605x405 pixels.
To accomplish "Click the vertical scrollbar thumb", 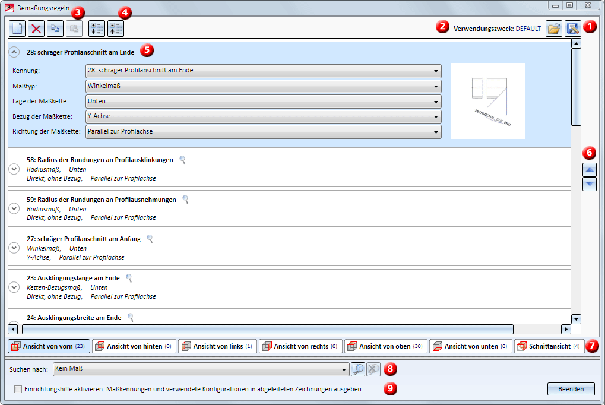I will click(x=576, y=87).
